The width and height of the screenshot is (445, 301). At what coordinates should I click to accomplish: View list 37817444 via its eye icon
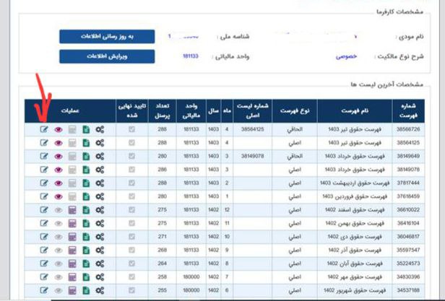tap(59, 183)
